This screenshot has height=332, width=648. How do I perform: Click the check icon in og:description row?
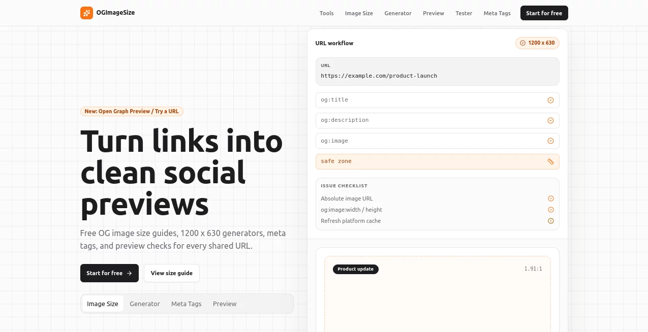[x=550, y=120]
